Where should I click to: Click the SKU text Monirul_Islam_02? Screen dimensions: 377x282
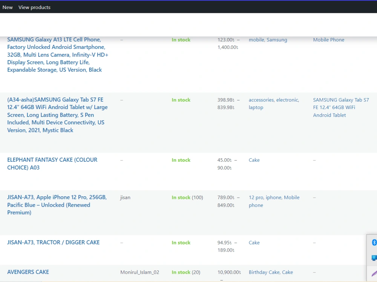(140, 272)
